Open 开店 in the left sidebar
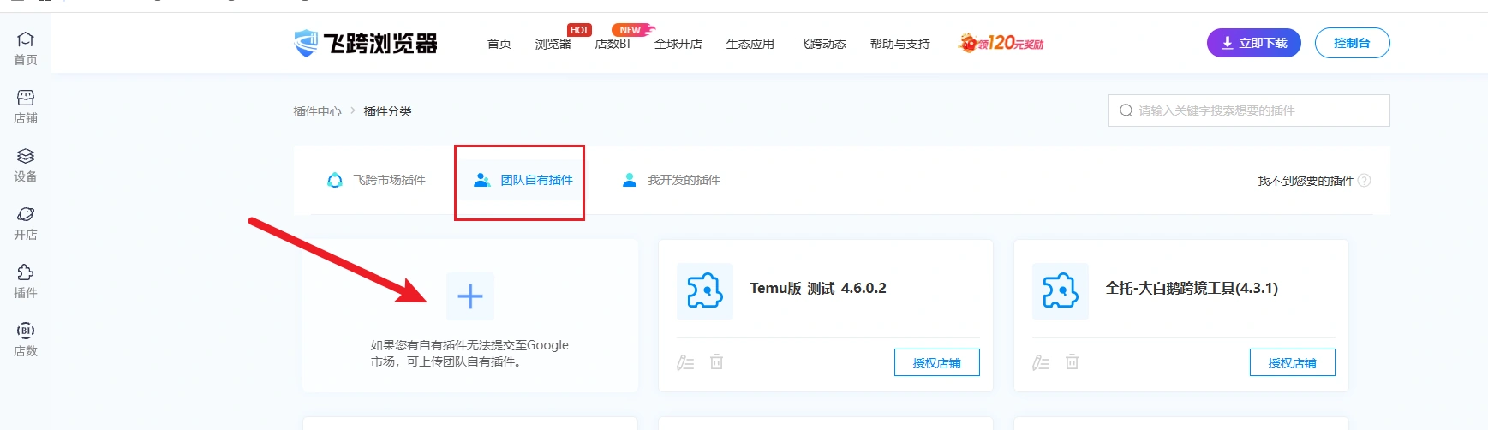This screenshot has width=1488, height=430. [26, 224]
